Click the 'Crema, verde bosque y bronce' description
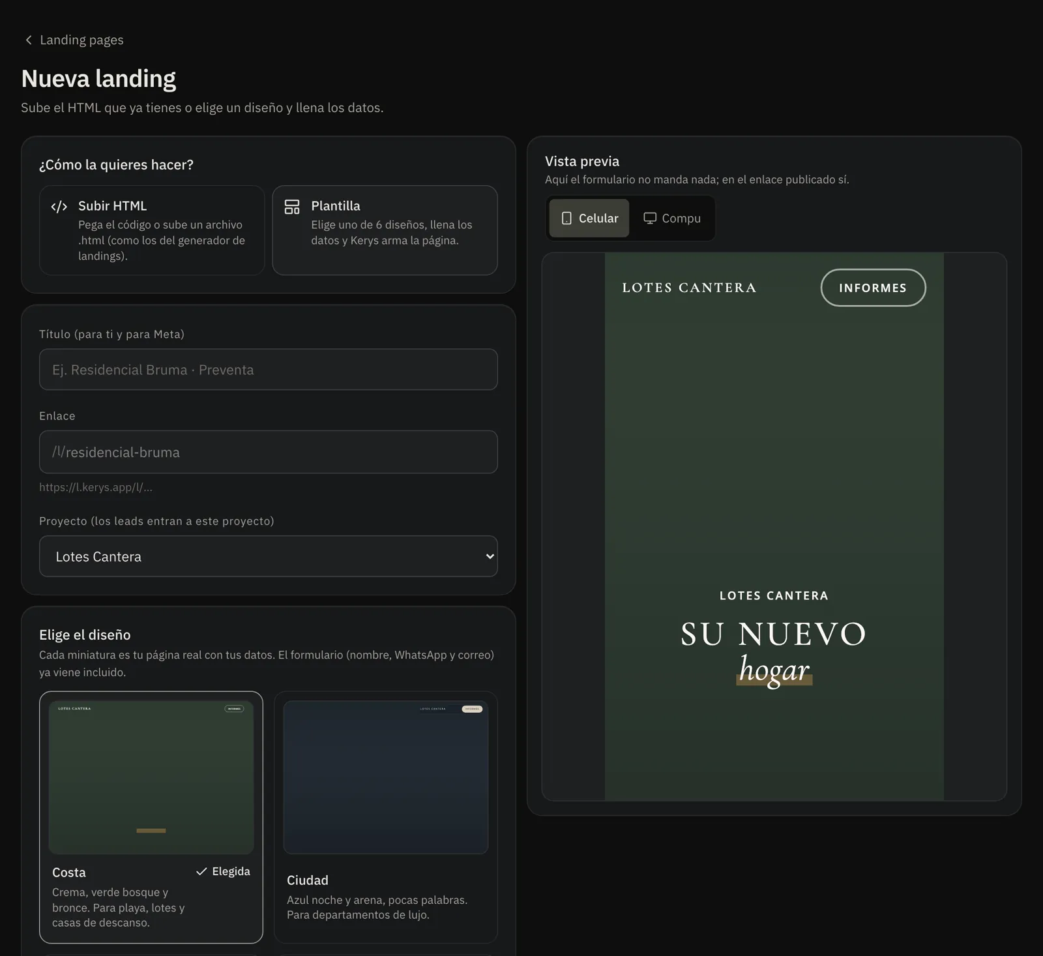The height and width of the screenshot is (956, 1043). click(x=119, y=908)
